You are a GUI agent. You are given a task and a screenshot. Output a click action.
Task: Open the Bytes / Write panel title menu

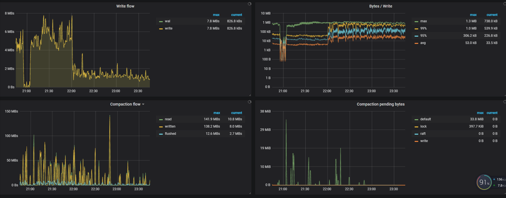click(380, 6)
